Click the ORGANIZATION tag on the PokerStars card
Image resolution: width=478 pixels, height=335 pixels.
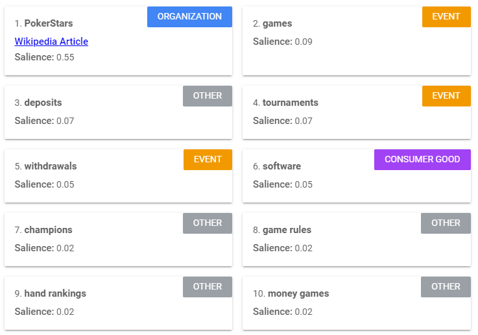click(189, 17)
